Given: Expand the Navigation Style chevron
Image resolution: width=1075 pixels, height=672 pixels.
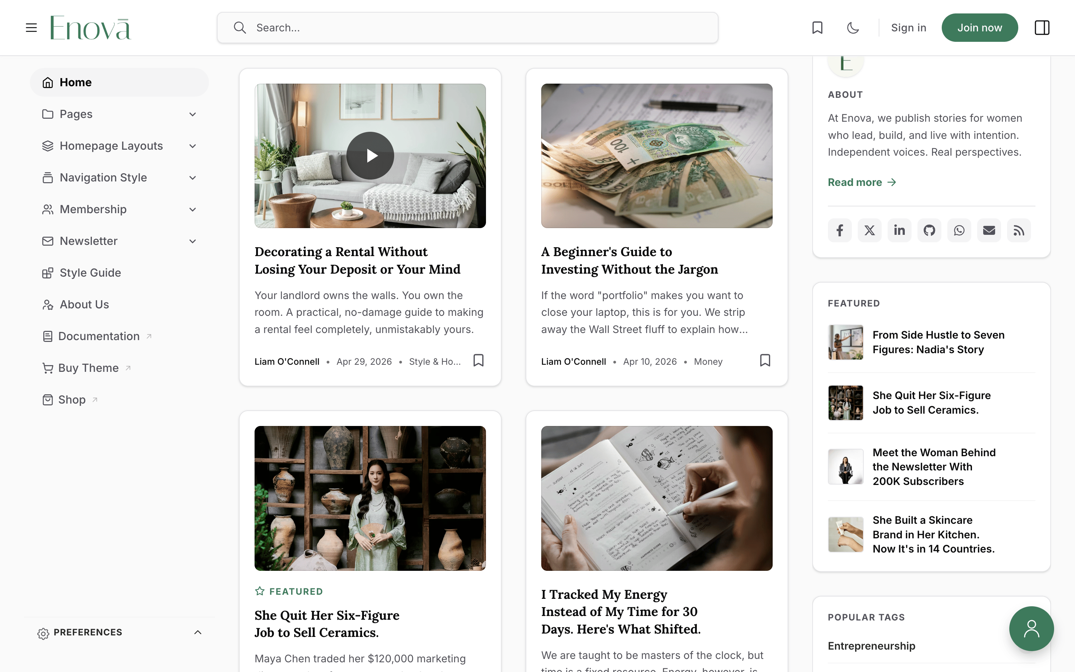Looking at the screenshot, I should (192, 178).
